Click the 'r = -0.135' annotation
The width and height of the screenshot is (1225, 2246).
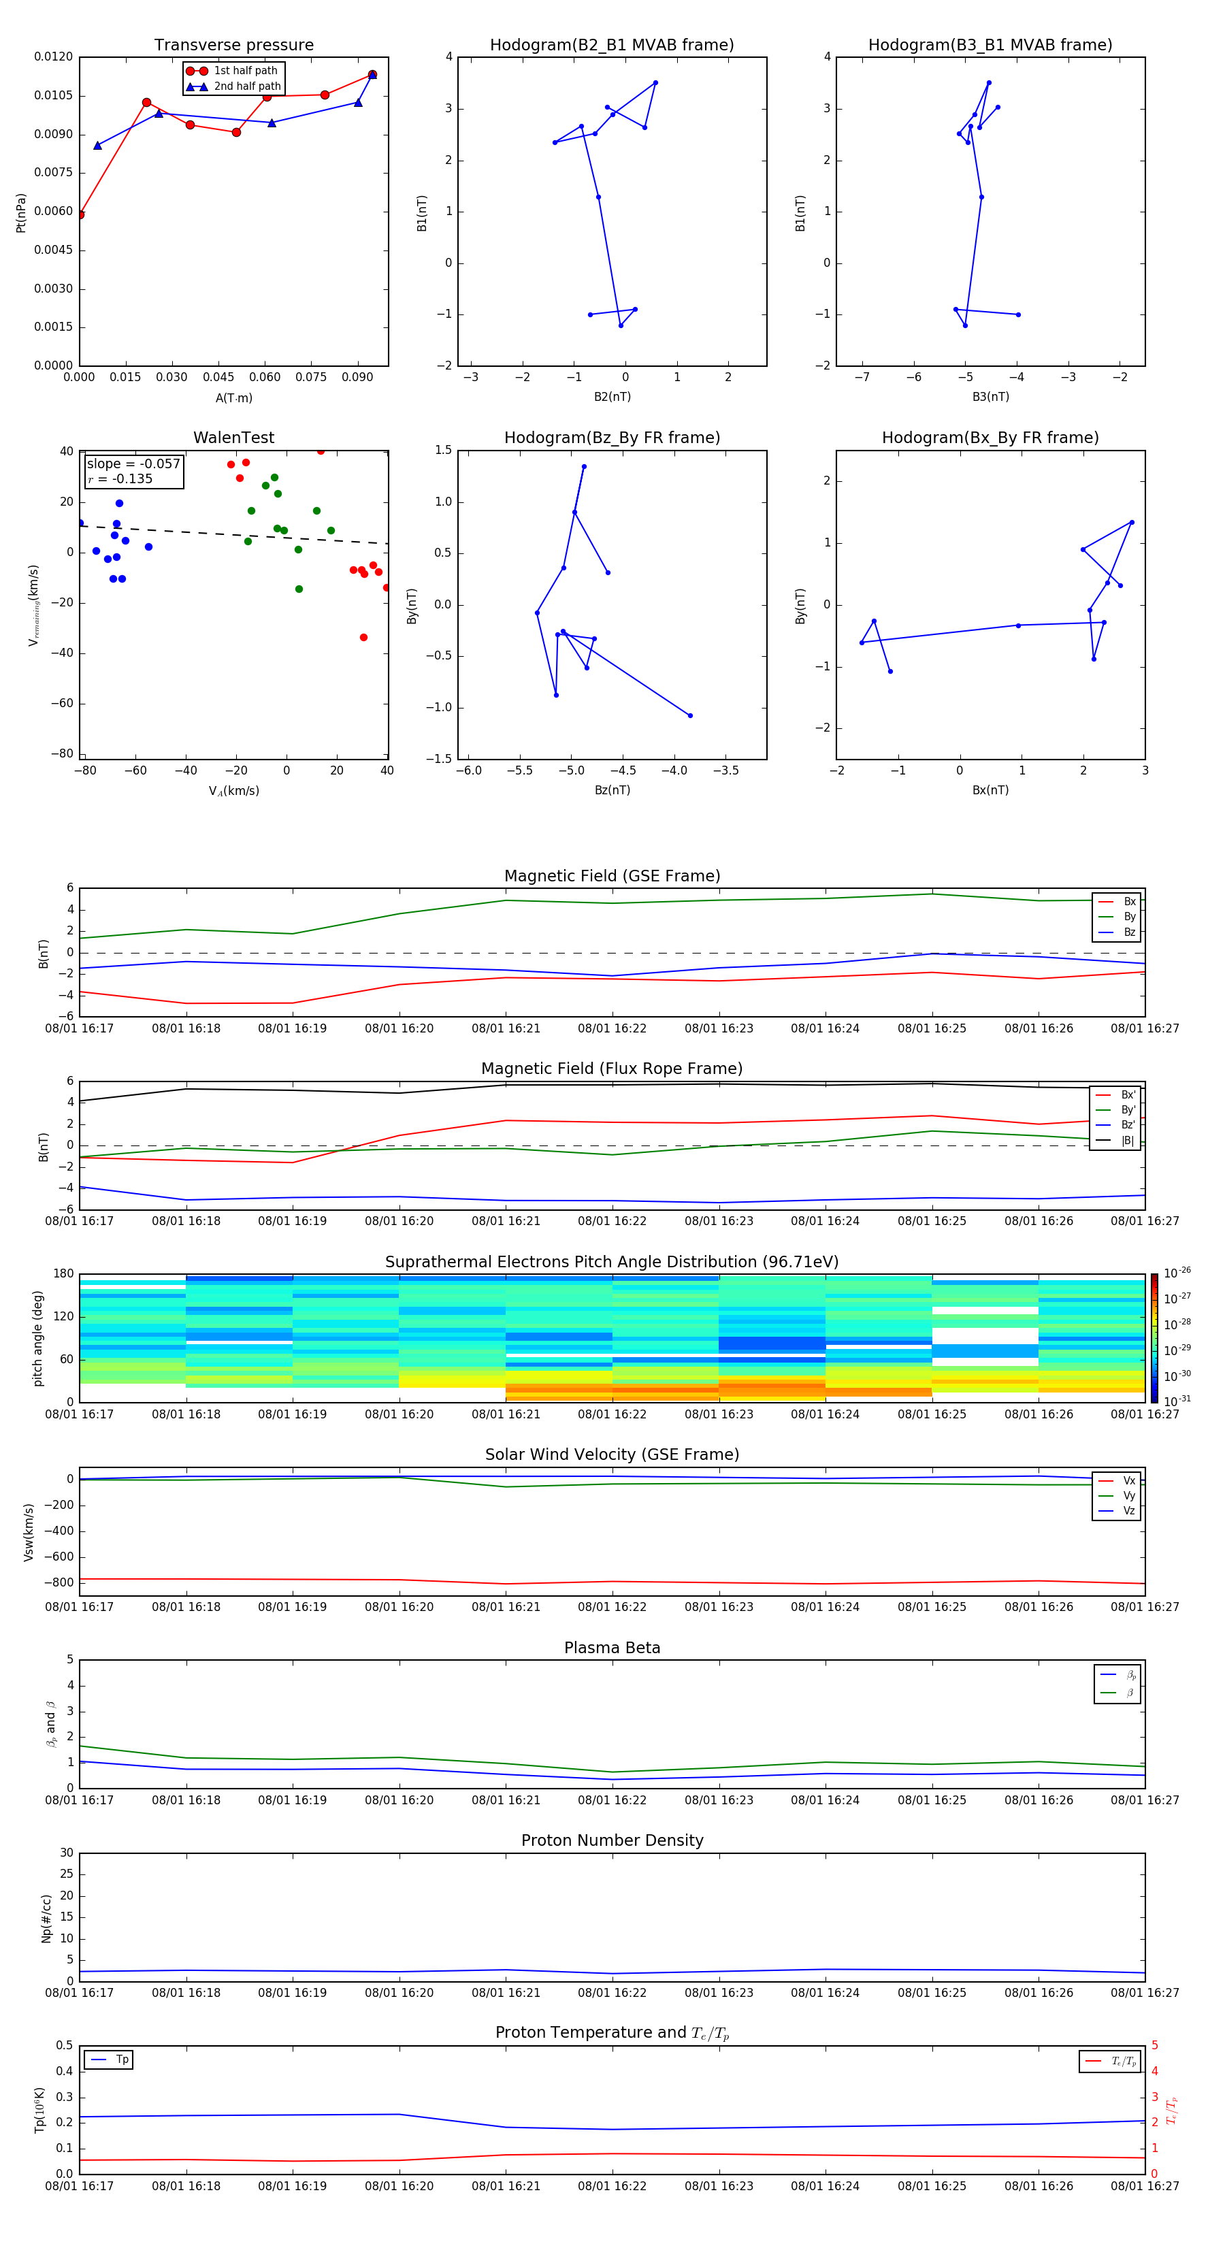point(120,478)
